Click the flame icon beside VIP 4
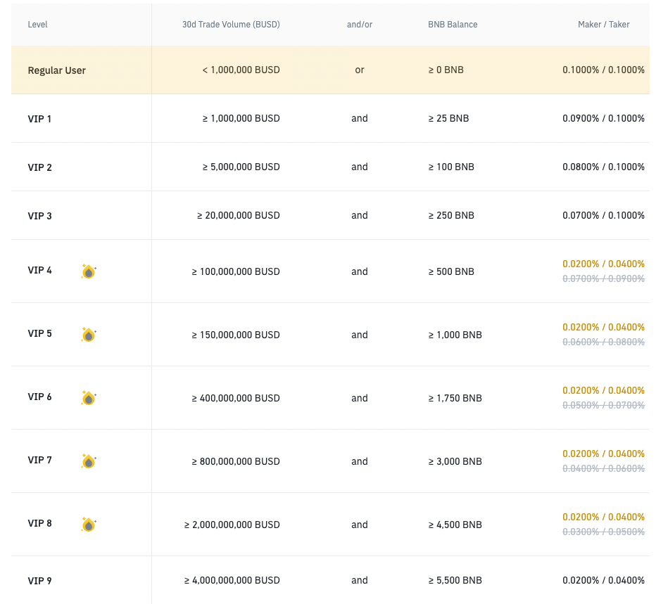656x604 pixels. [89, 271]
